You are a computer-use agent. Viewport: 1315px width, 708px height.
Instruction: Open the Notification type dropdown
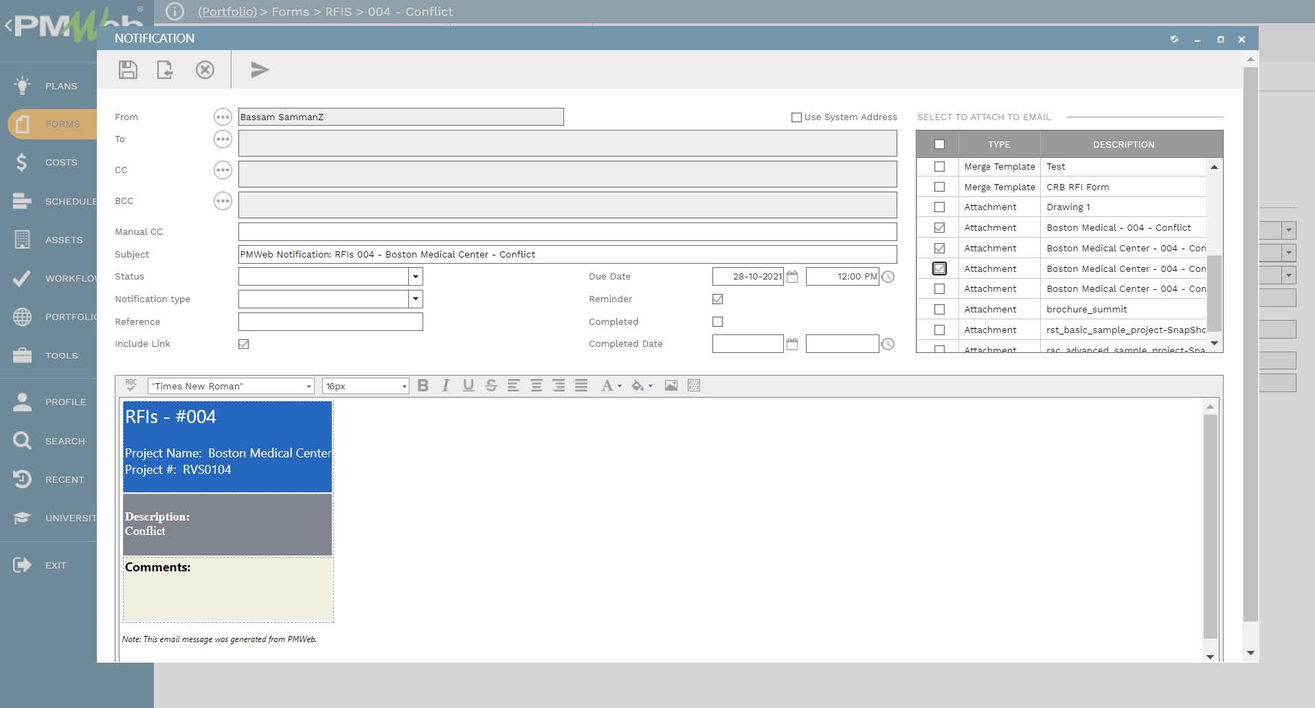pos(415,299)
